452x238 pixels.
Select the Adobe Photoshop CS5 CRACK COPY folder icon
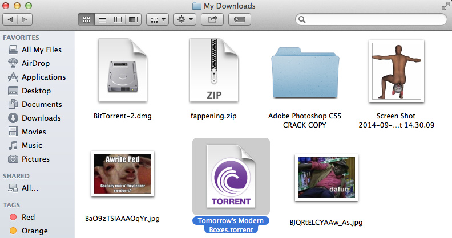point(305,73)
